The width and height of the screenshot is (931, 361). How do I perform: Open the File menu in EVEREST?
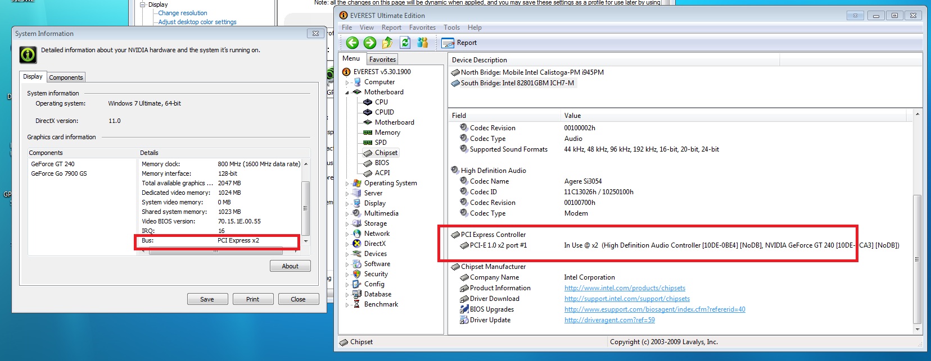(x=347, y=28)
